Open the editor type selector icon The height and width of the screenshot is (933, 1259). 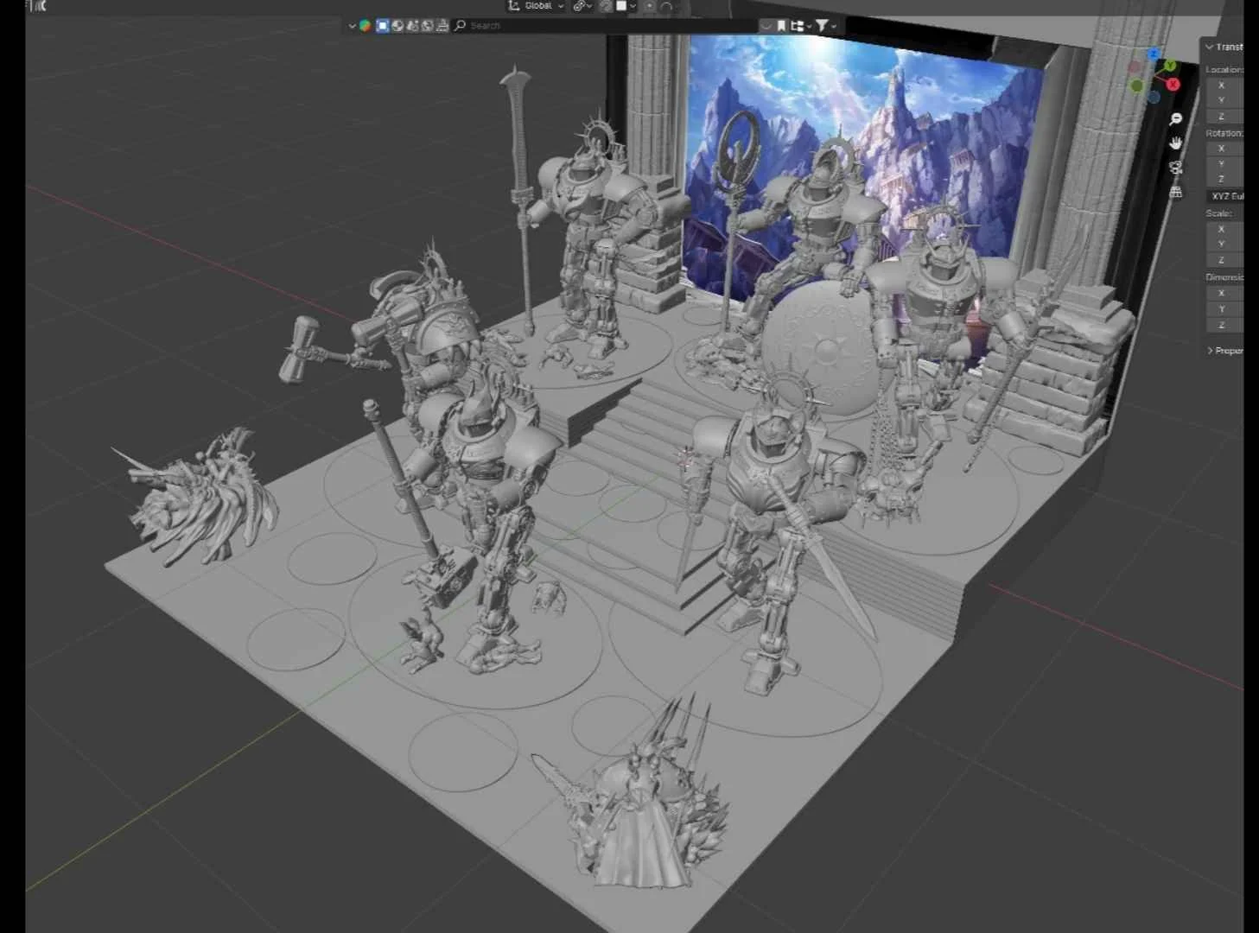[364, 25]
